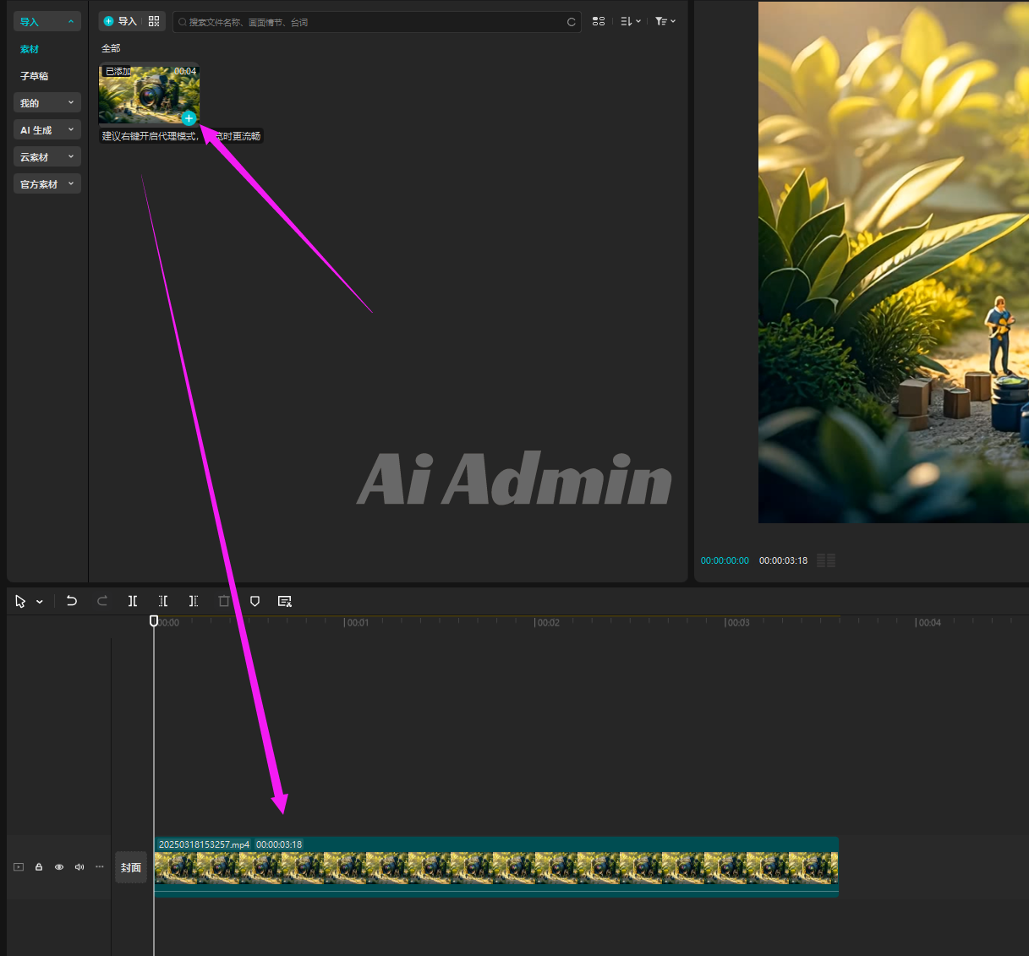Add a marker with the shield icon
Viewport: 1029px width, 956px height.
255,601
